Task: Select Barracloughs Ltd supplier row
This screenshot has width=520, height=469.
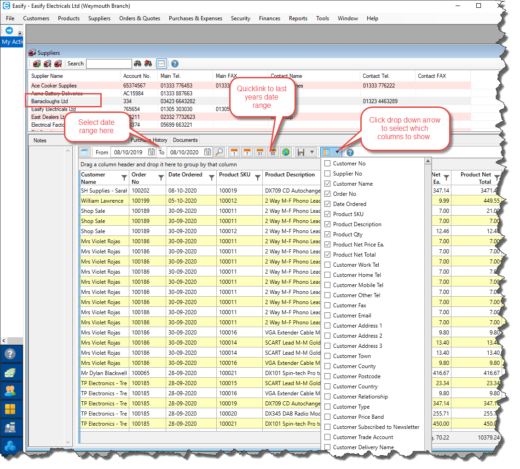Action: [50, 101]
